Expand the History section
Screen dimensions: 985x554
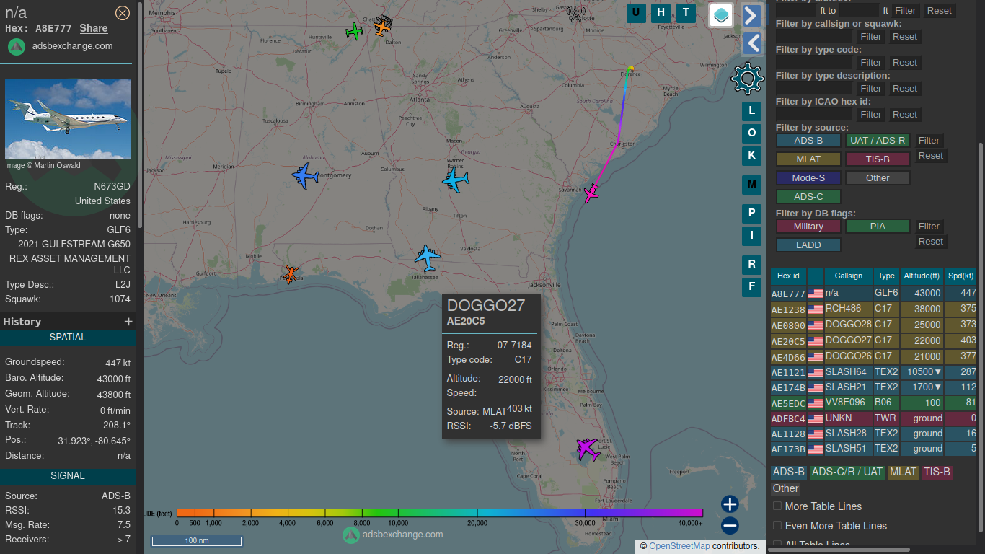[x=128, y=322]
